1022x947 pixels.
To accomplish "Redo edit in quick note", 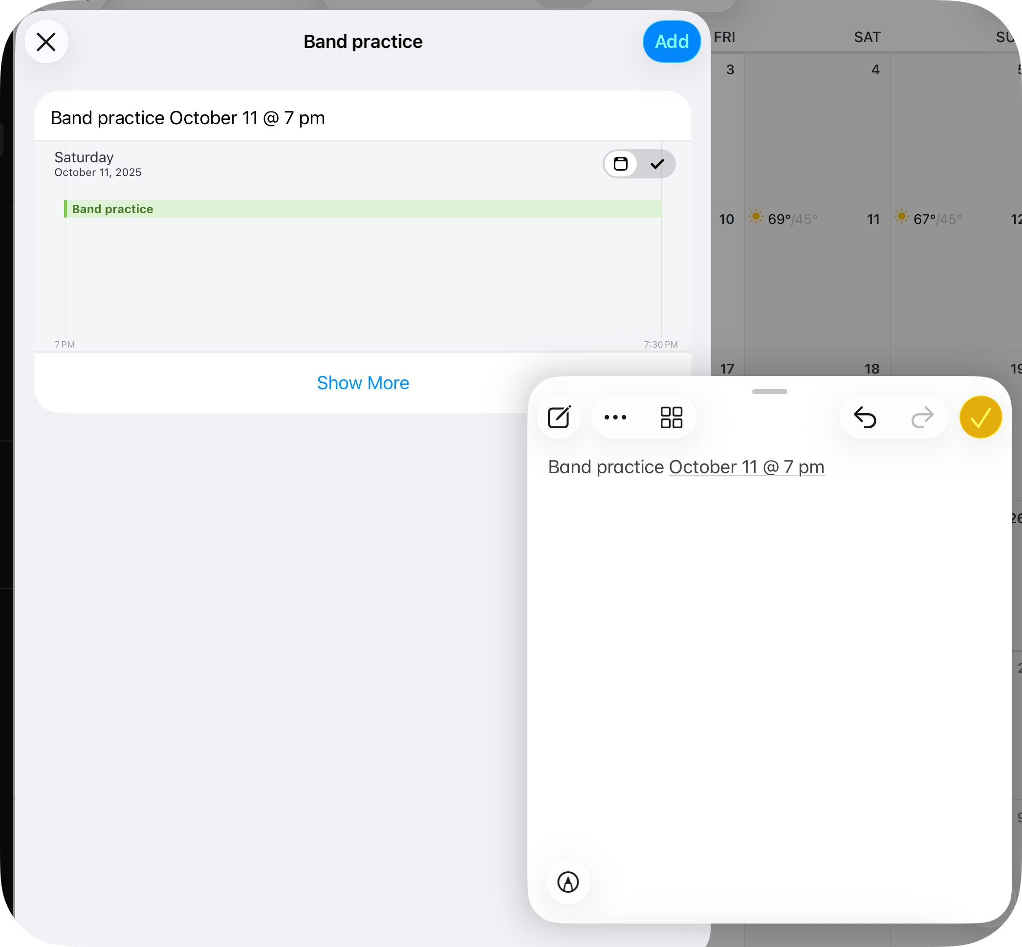I will [x=922, y=417].
